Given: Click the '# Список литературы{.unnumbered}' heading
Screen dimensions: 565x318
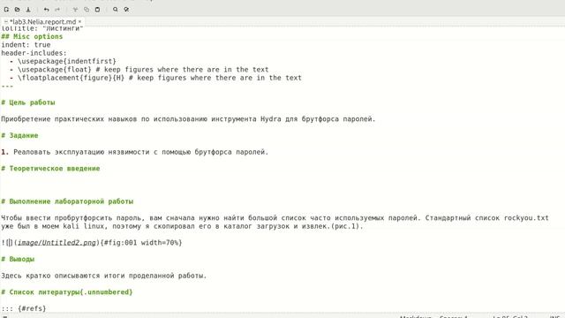Looking at the screenshot, I should (67, 292).
